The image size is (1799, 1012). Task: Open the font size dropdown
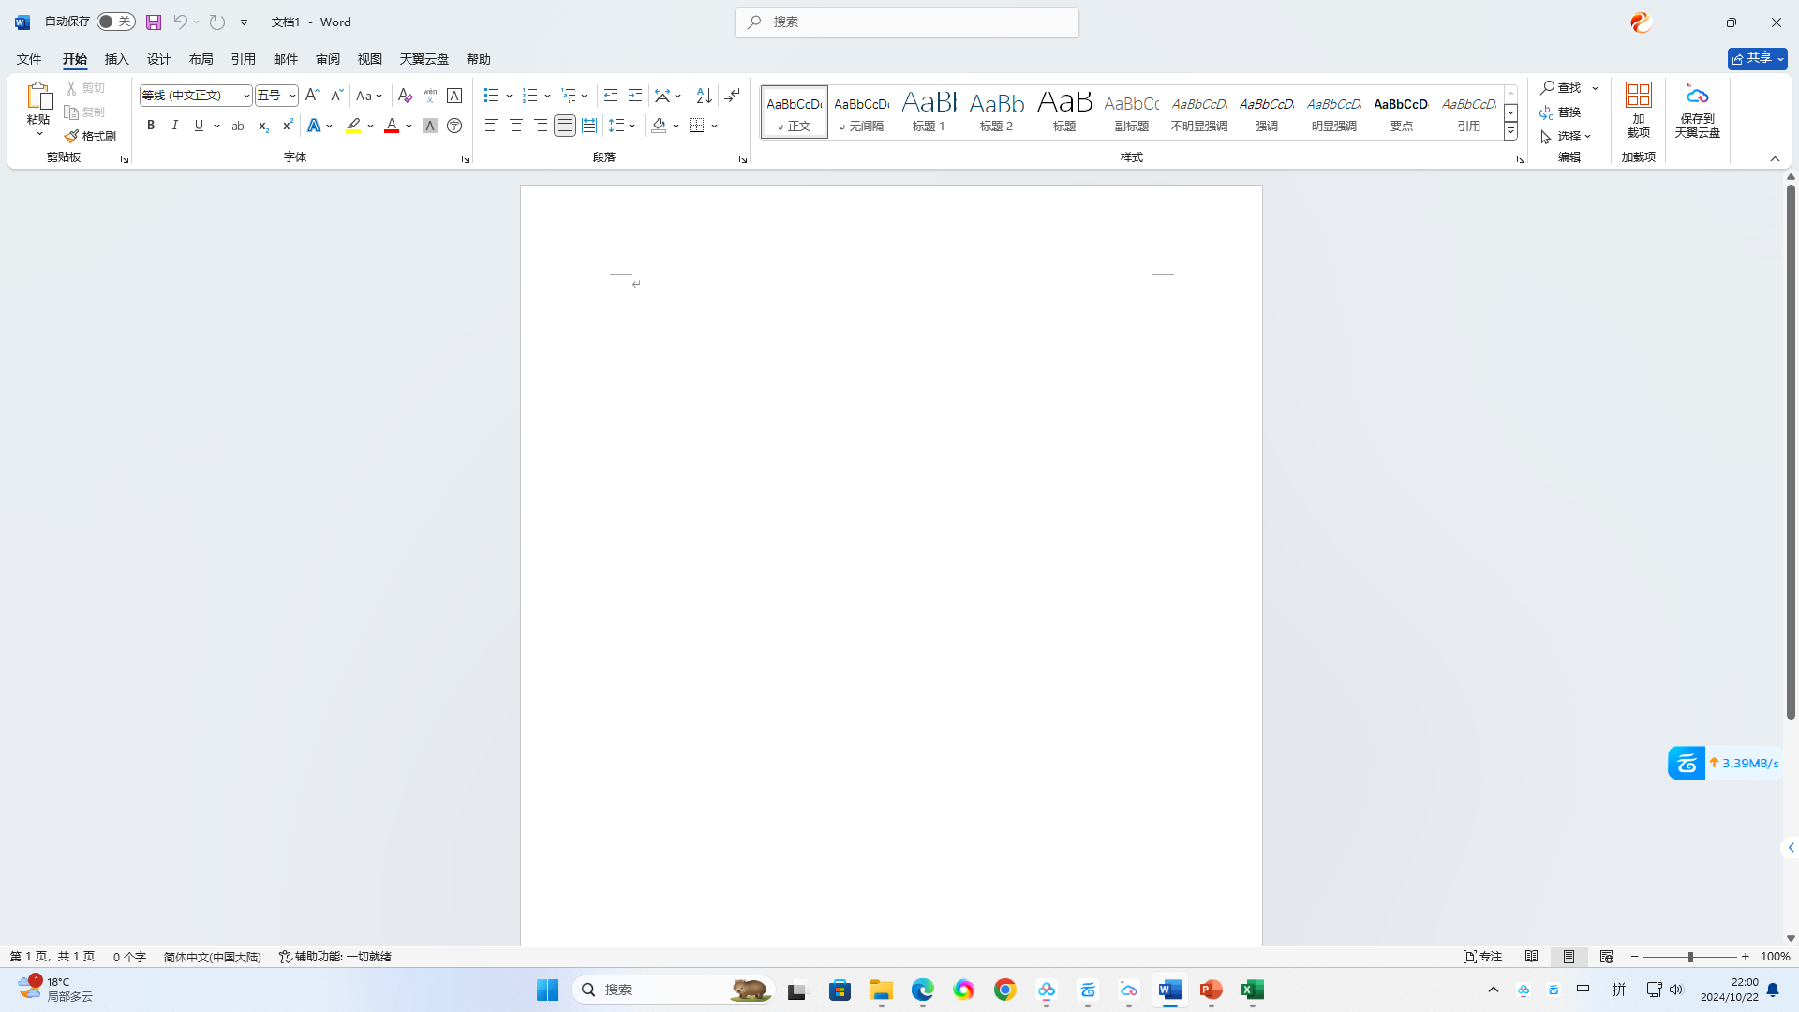point(290,95)
